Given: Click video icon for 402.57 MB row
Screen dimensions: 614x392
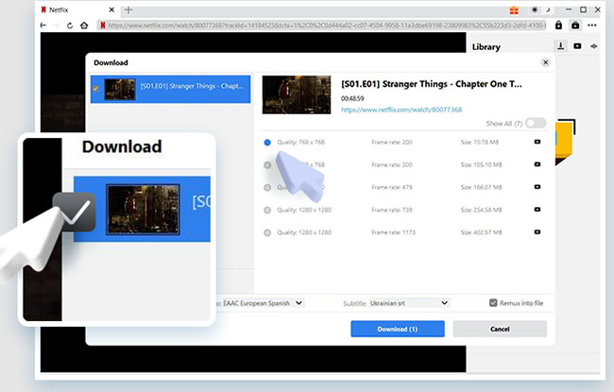Looking at the screenshot, I should [537, 231].
